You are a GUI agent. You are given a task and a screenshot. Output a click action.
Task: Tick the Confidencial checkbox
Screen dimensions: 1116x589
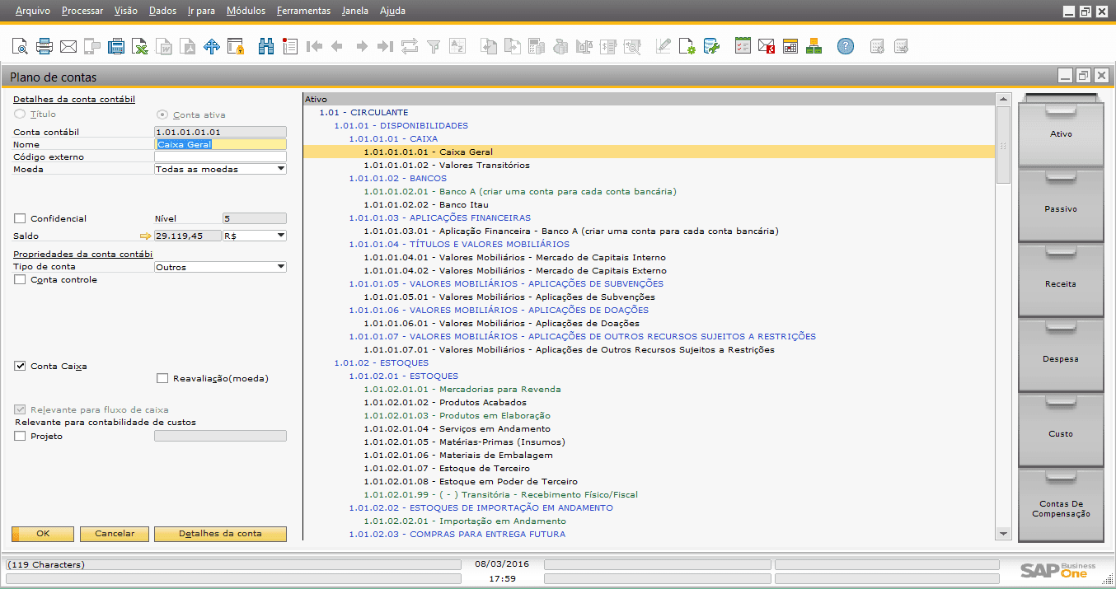tap(20, 218)
